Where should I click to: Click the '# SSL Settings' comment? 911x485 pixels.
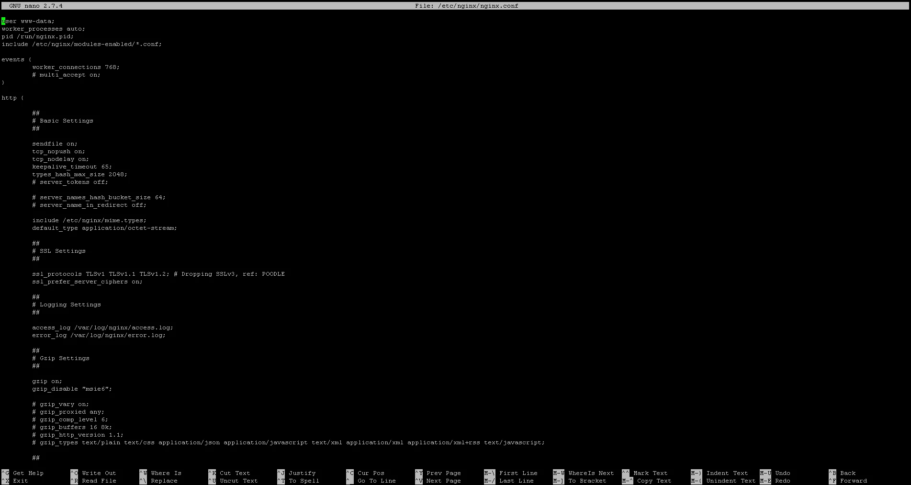pyautogui.click(x=59, y=251)
